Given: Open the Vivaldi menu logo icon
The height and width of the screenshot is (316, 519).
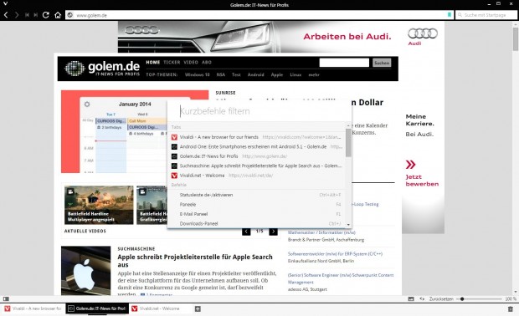Looking at the screenshot, I should (5, 4).
